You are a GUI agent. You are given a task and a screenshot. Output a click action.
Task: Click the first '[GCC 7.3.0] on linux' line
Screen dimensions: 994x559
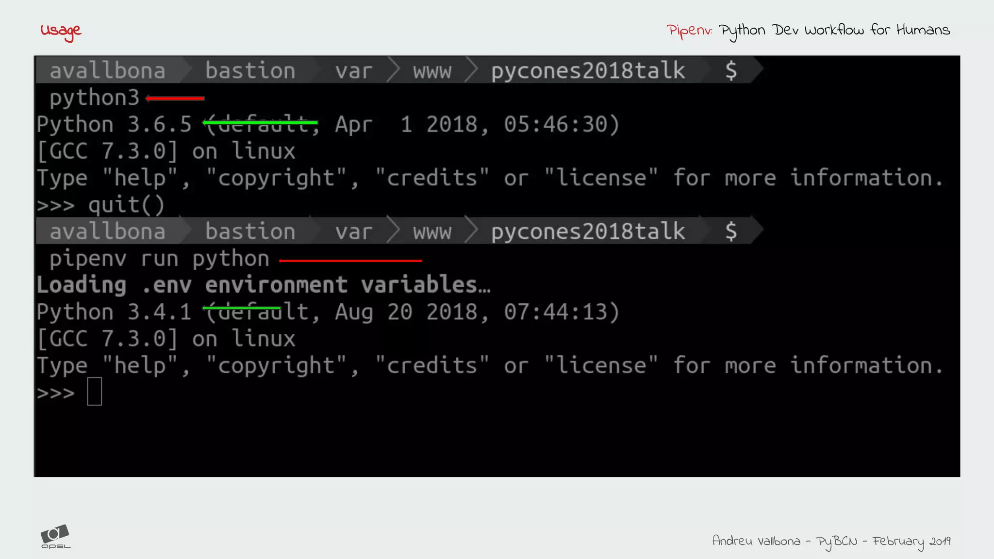point(166,151)
